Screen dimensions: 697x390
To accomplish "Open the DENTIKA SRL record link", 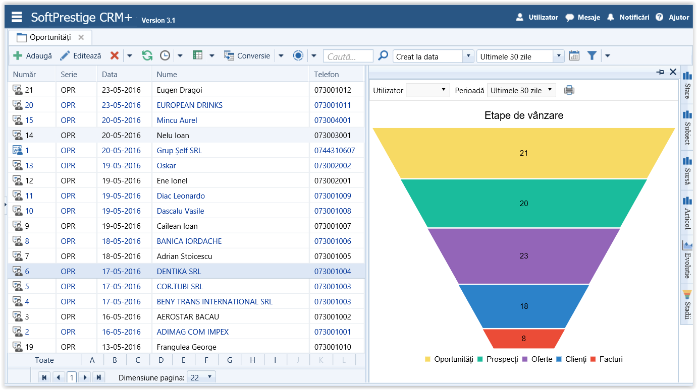I will pos(179,272).
